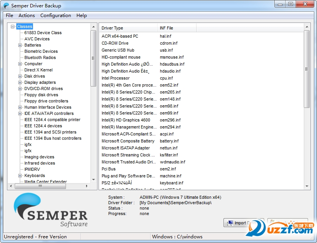Select IEEE 1394 and SCSI printers item
The height and width of the screenshot is (243, 317).
tap(50, 132)
